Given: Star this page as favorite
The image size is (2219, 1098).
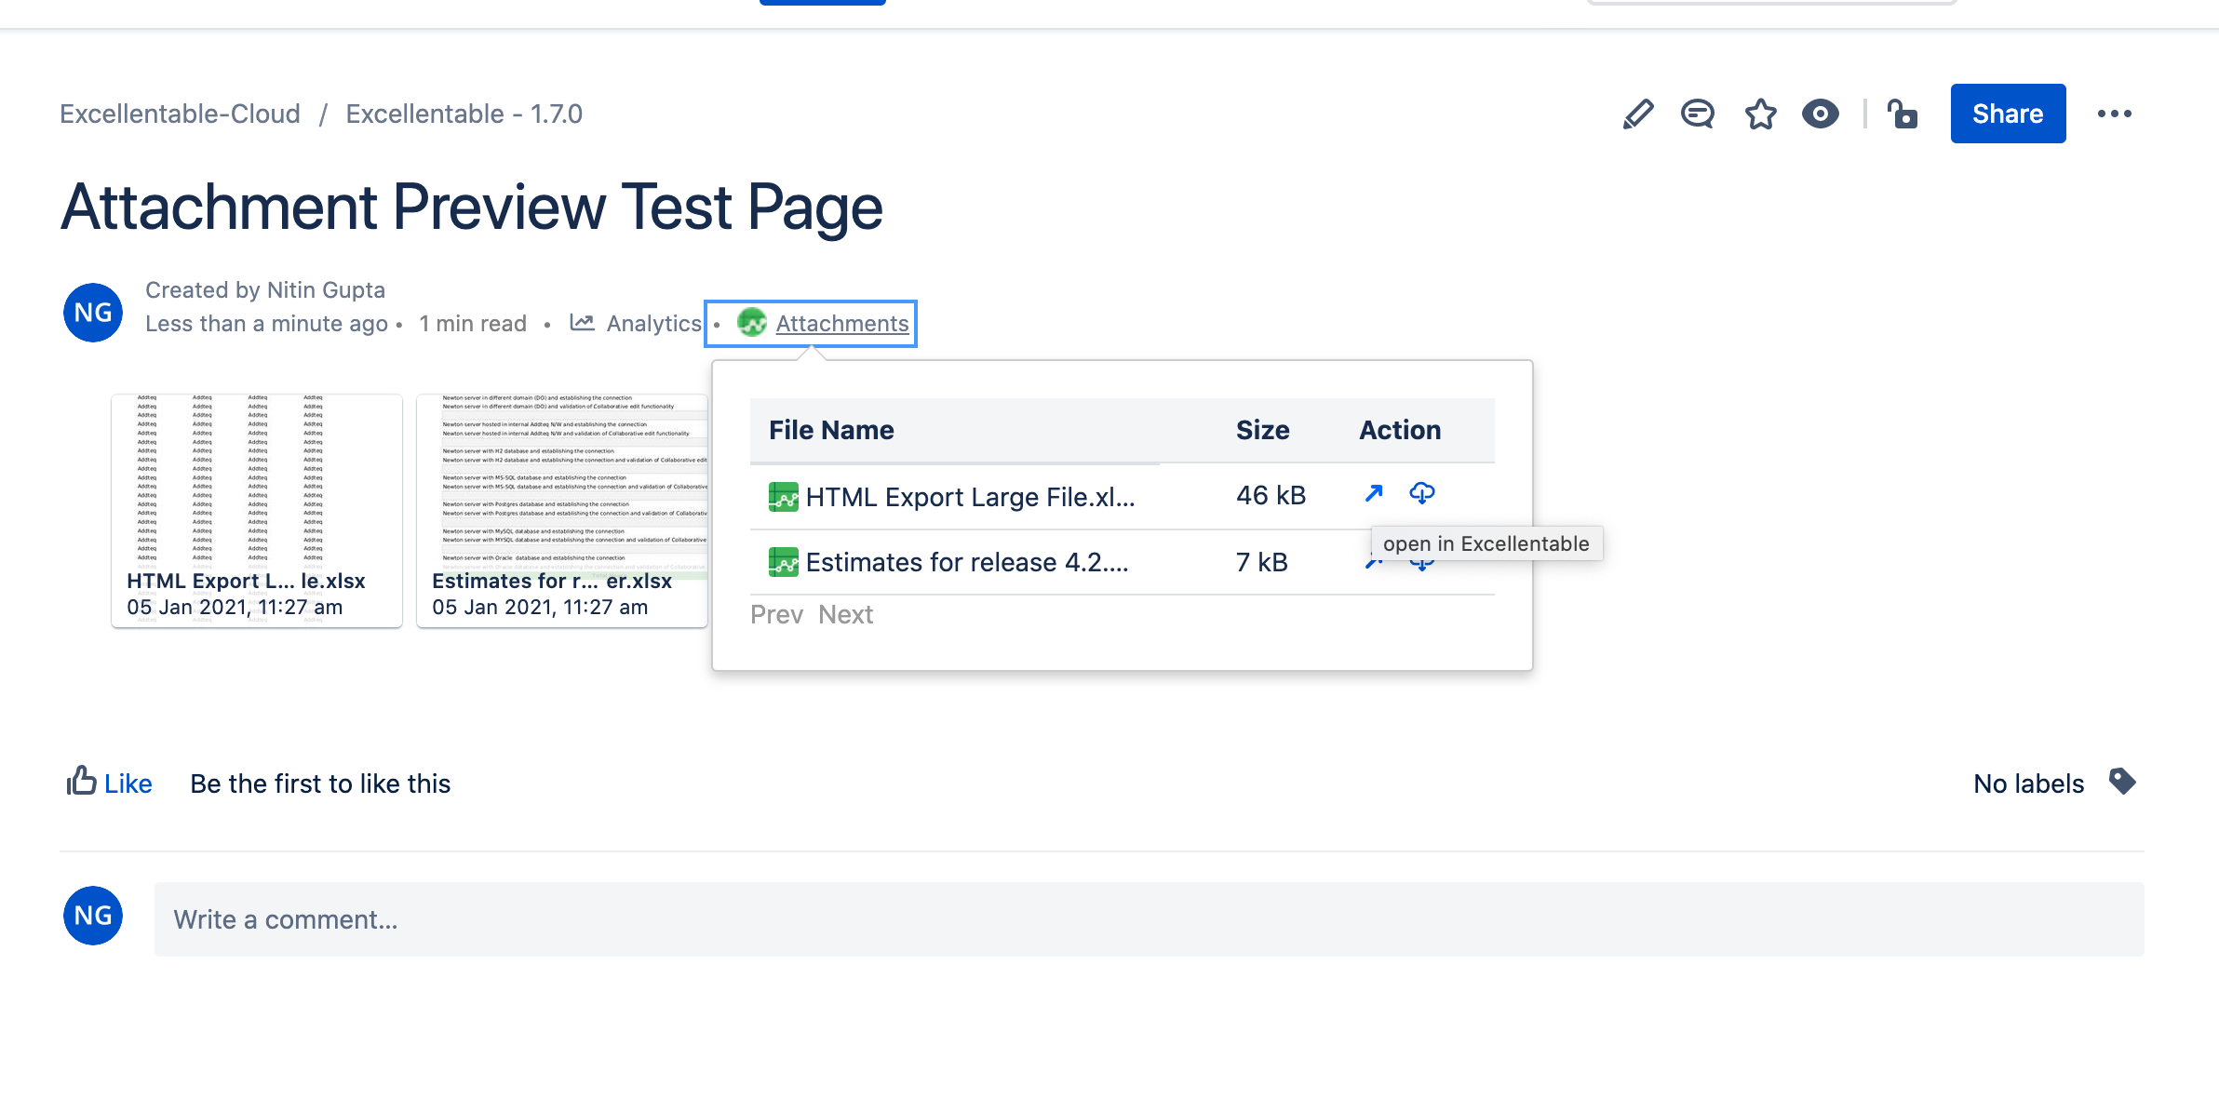Looking at the screenshot, I should point(1760,114).
